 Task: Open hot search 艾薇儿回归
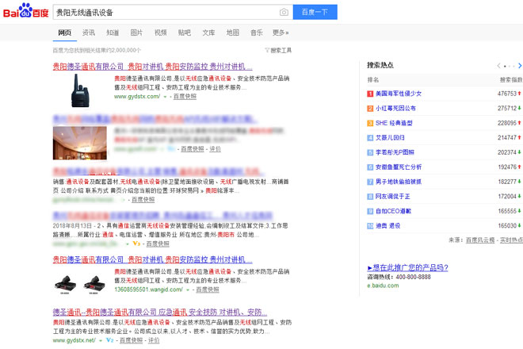point(390,137)
